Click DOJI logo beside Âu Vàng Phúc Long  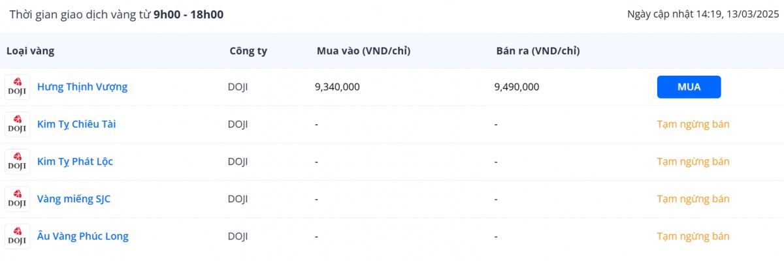click(17, 236)
